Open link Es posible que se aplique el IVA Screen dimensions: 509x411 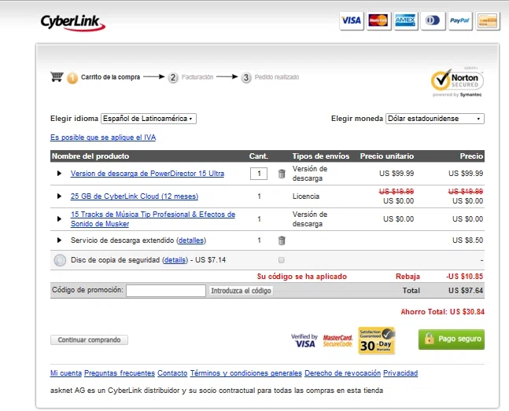click(103, 138)
